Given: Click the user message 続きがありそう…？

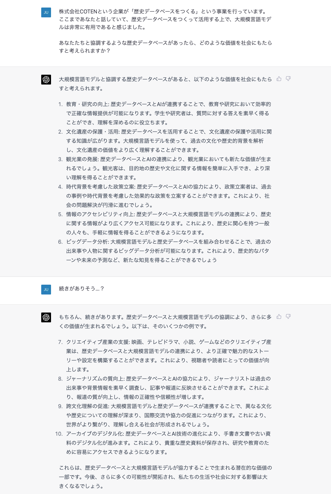Looking at the screenshot, I should point(81,289).
